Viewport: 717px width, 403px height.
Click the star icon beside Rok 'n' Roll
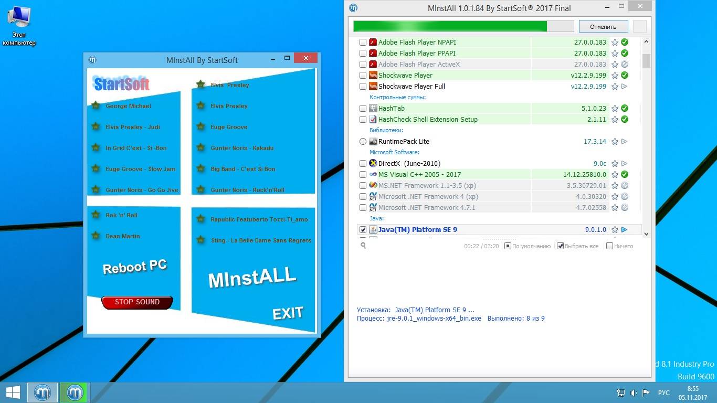tap(96, 215)
